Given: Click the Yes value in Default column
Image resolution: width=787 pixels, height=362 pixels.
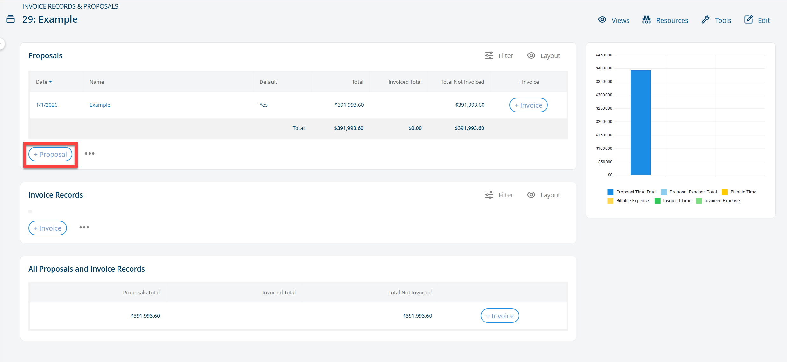Looking at the screenshot, I should pyautogui.click(x=263, y=105).
